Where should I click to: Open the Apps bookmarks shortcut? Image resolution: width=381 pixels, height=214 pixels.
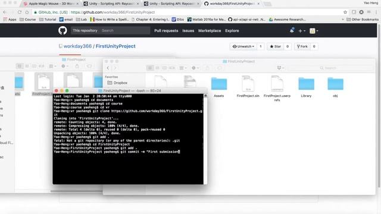click(x=10, y=20)
